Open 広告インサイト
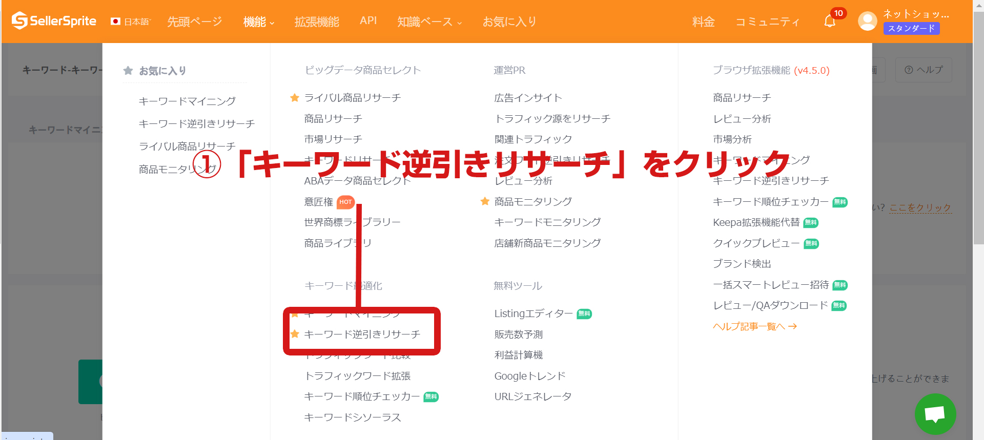984x440 pixels. click(x=528, y=97)
